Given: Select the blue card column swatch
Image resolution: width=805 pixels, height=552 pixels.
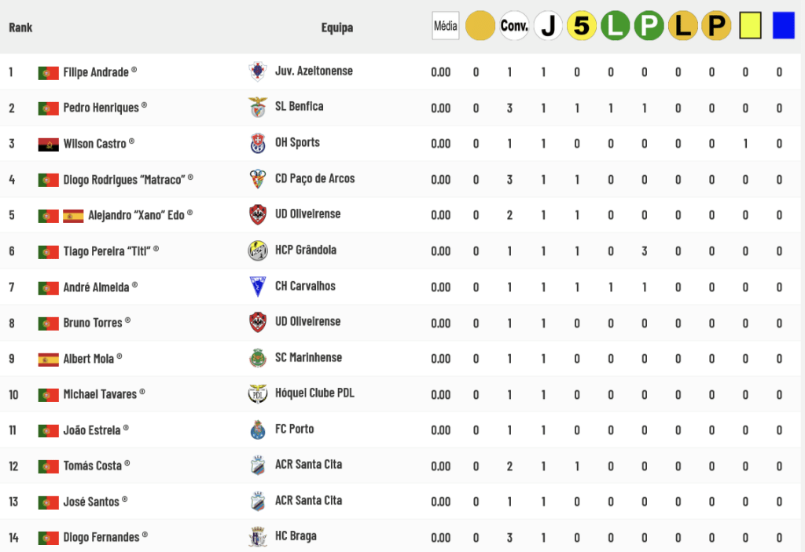Looking at the screenshot, I should 784,26.
